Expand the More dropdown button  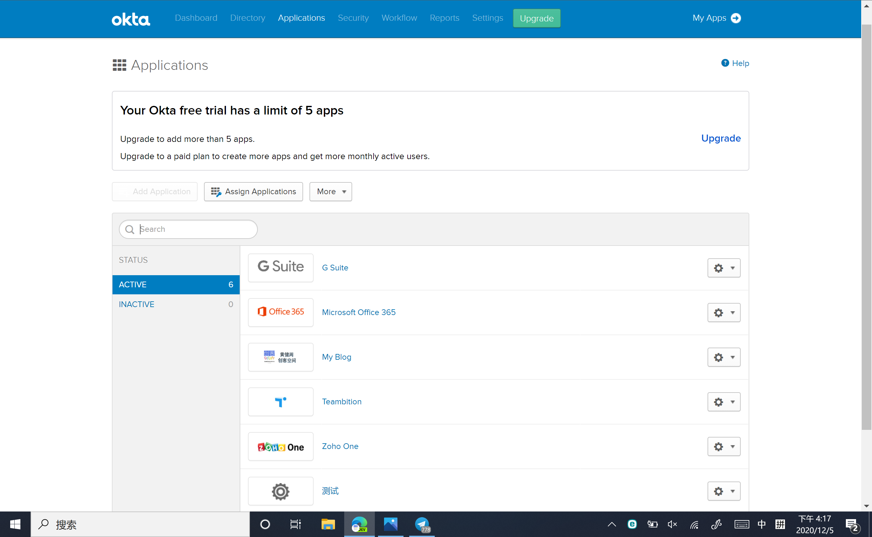[331, 191]
